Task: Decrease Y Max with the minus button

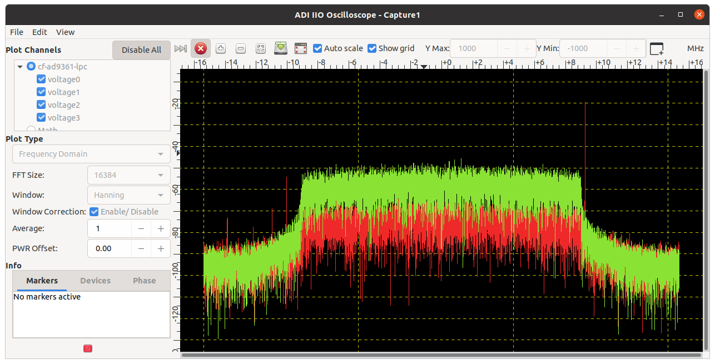Action: [x=507, y=48]
